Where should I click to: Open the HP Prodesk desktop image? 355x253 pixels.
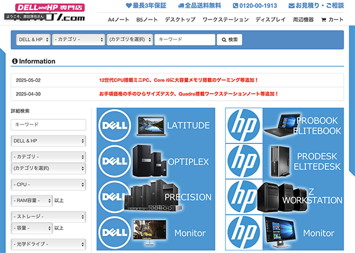click(280, 161)
